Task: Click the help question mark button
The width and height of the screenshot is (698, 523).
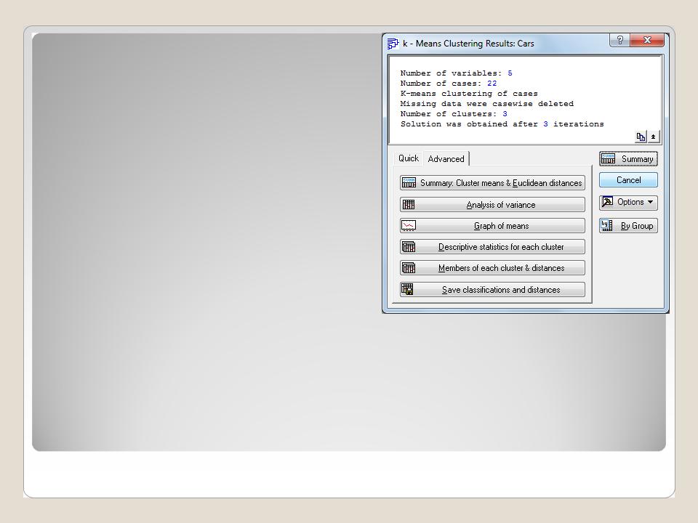Action: tap(619, 41)
